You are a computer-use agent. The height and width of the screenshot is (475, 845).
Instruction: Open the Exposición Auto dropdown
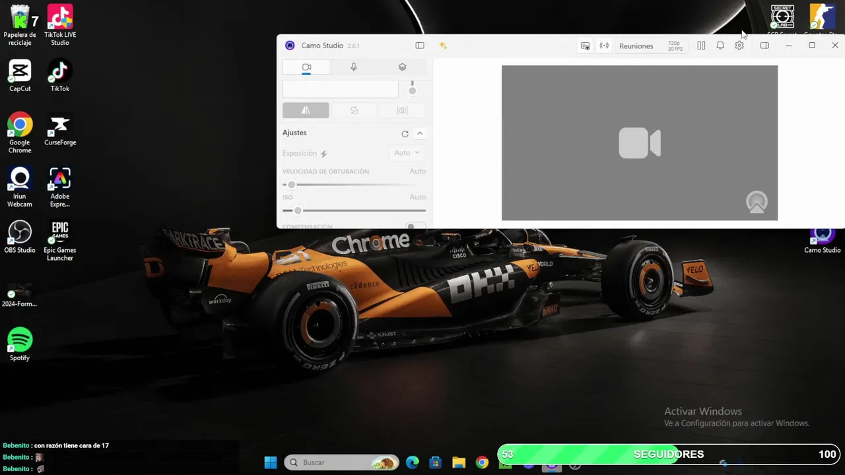point(407,153)
